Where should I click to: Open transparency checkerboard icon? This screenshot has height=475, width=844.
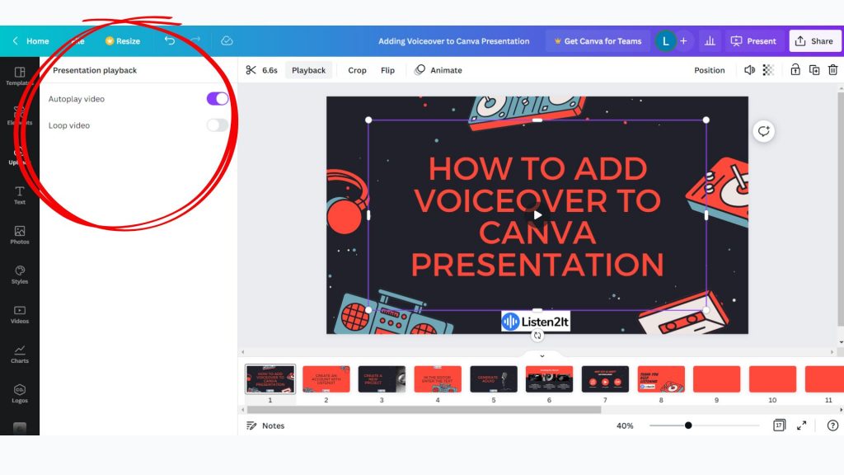point(769,70)
